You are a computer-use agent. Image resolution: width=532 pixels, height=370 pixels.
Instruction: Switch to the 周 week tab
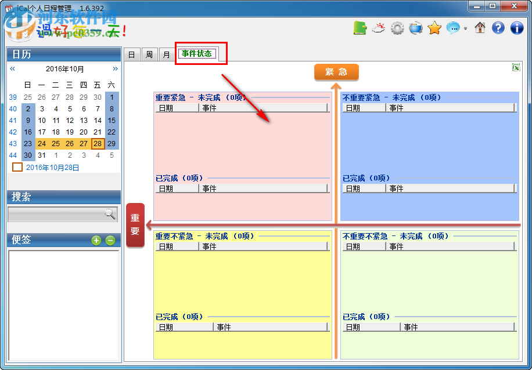pos(149,55)
